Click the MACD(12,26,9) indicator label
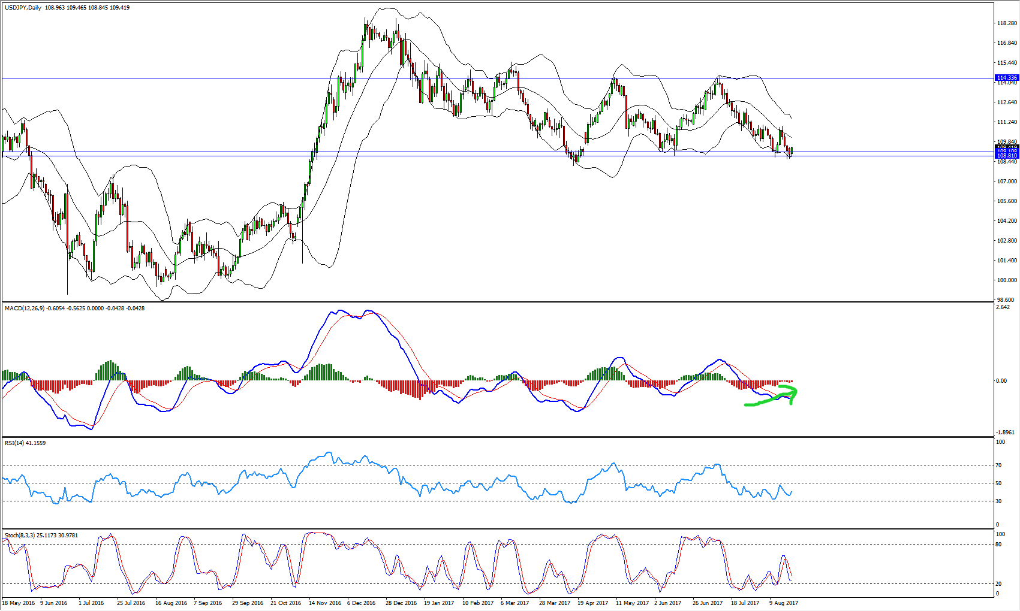This screenshot has width=1020, height=611. click(25, 308)
